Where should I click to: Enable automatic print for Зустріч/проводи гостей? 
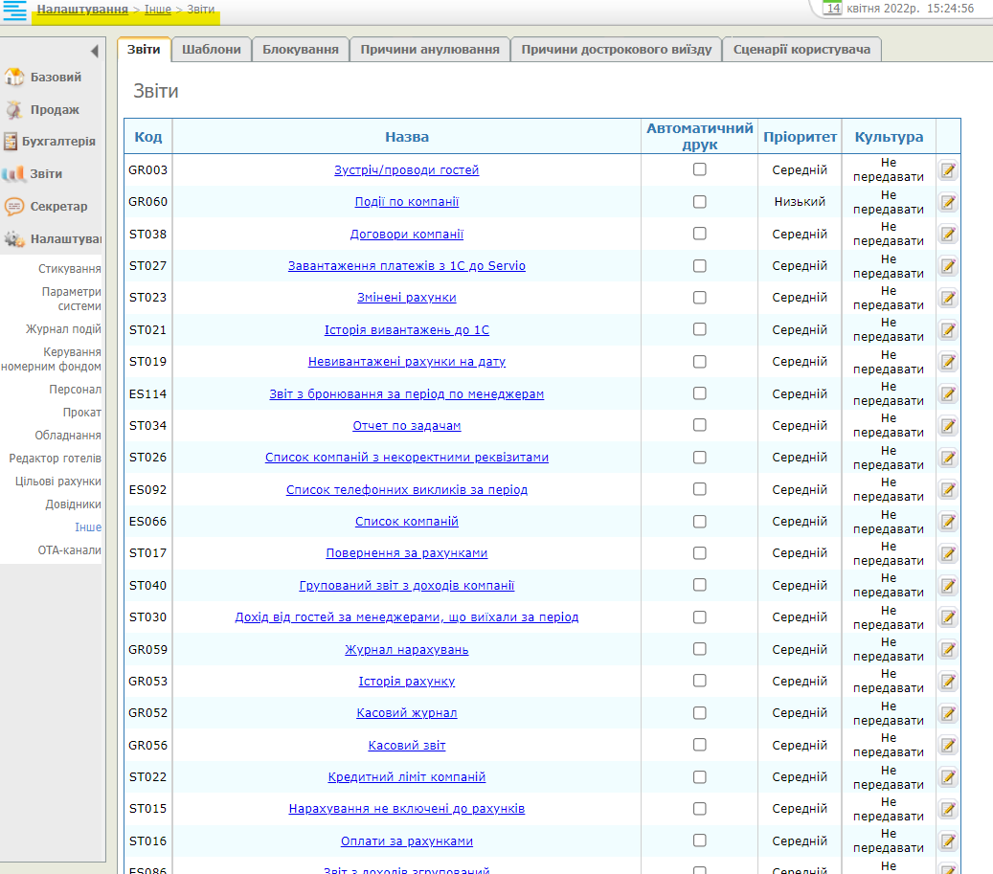coord(700,169)
